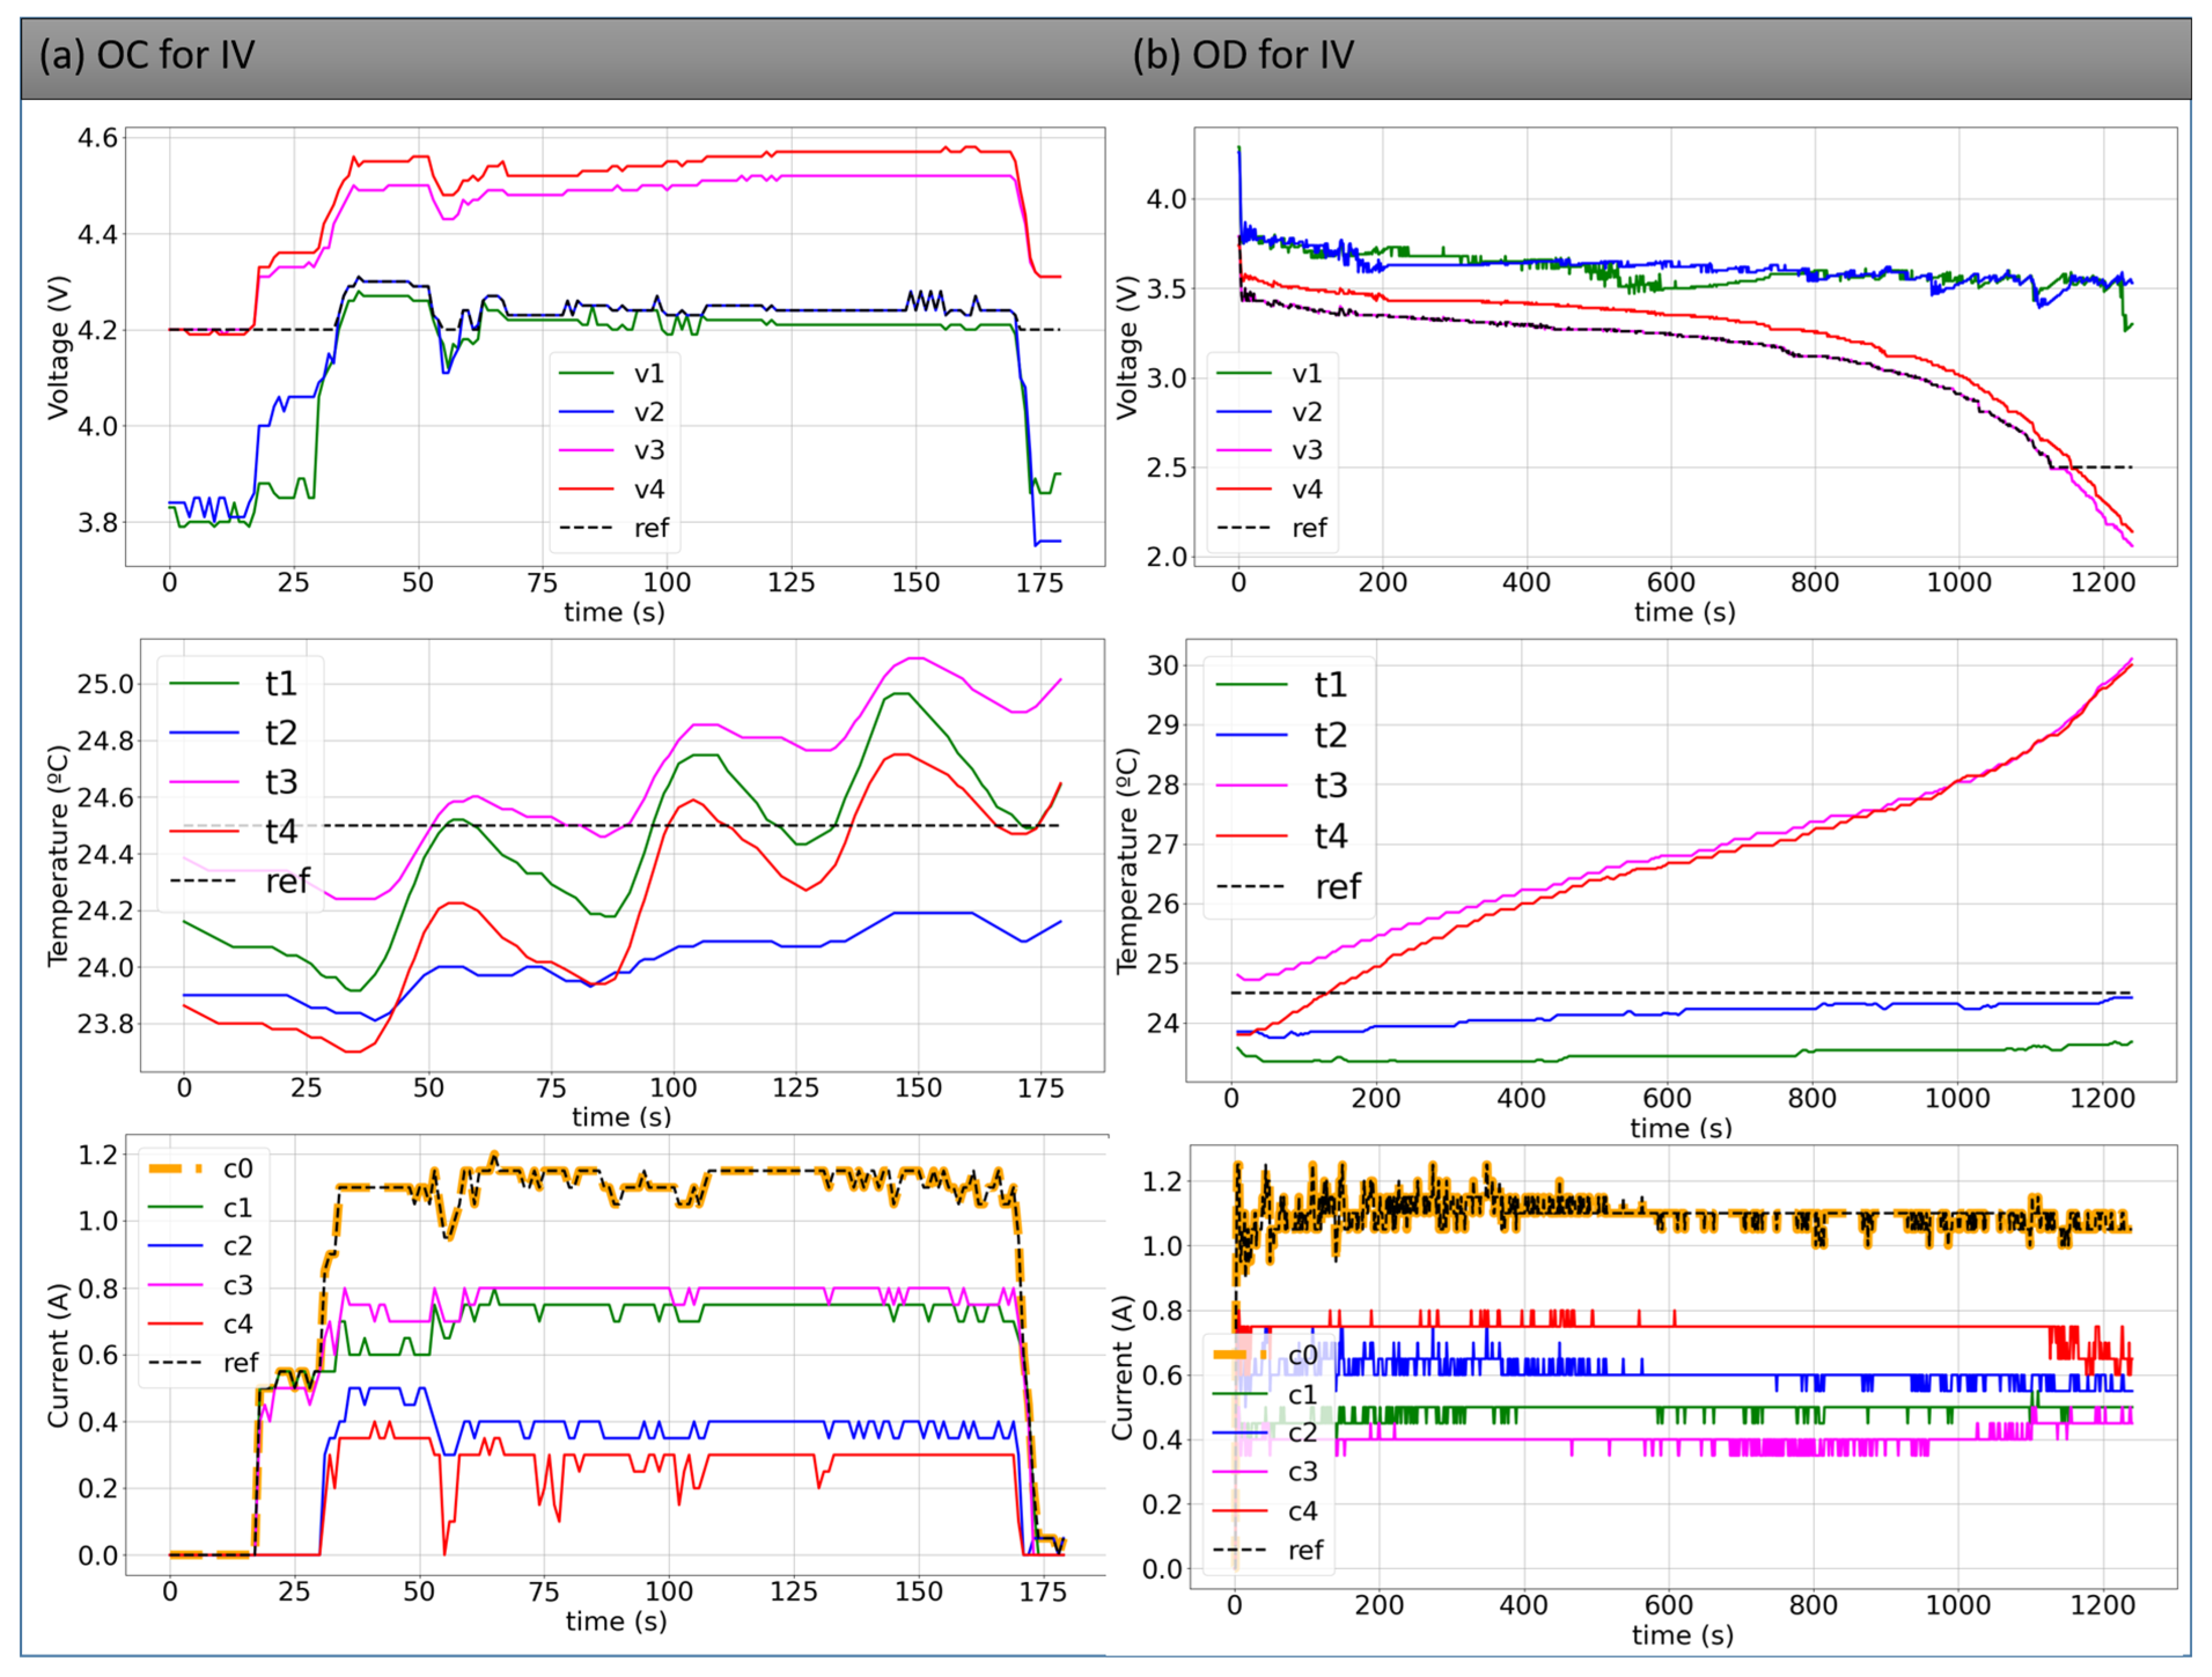Image resolution: width=2212 pixels, height=1677 pixels.
Task: Select v4 legend entry in OC voltage chart
Action: 612,489
